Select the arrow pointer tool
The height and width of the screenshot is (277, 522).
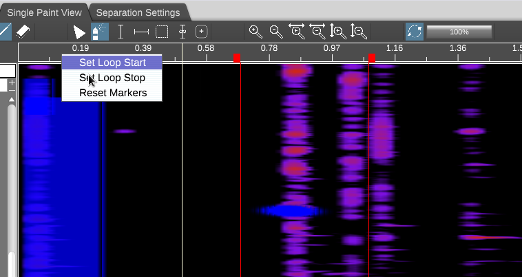(80, 32)
